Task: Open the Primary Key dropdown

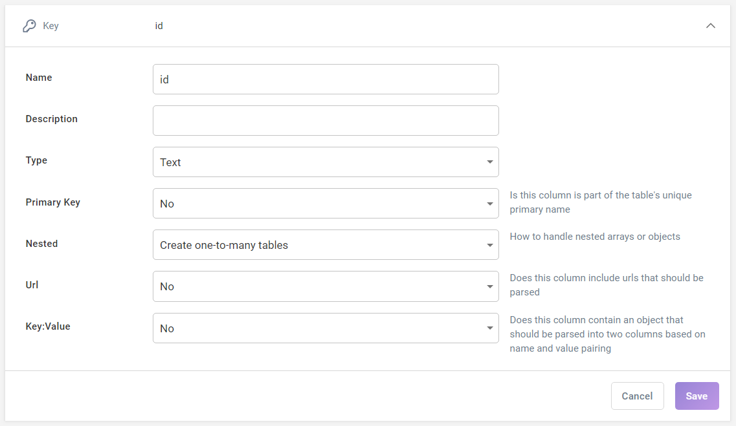Action: (x=326, y=203)
